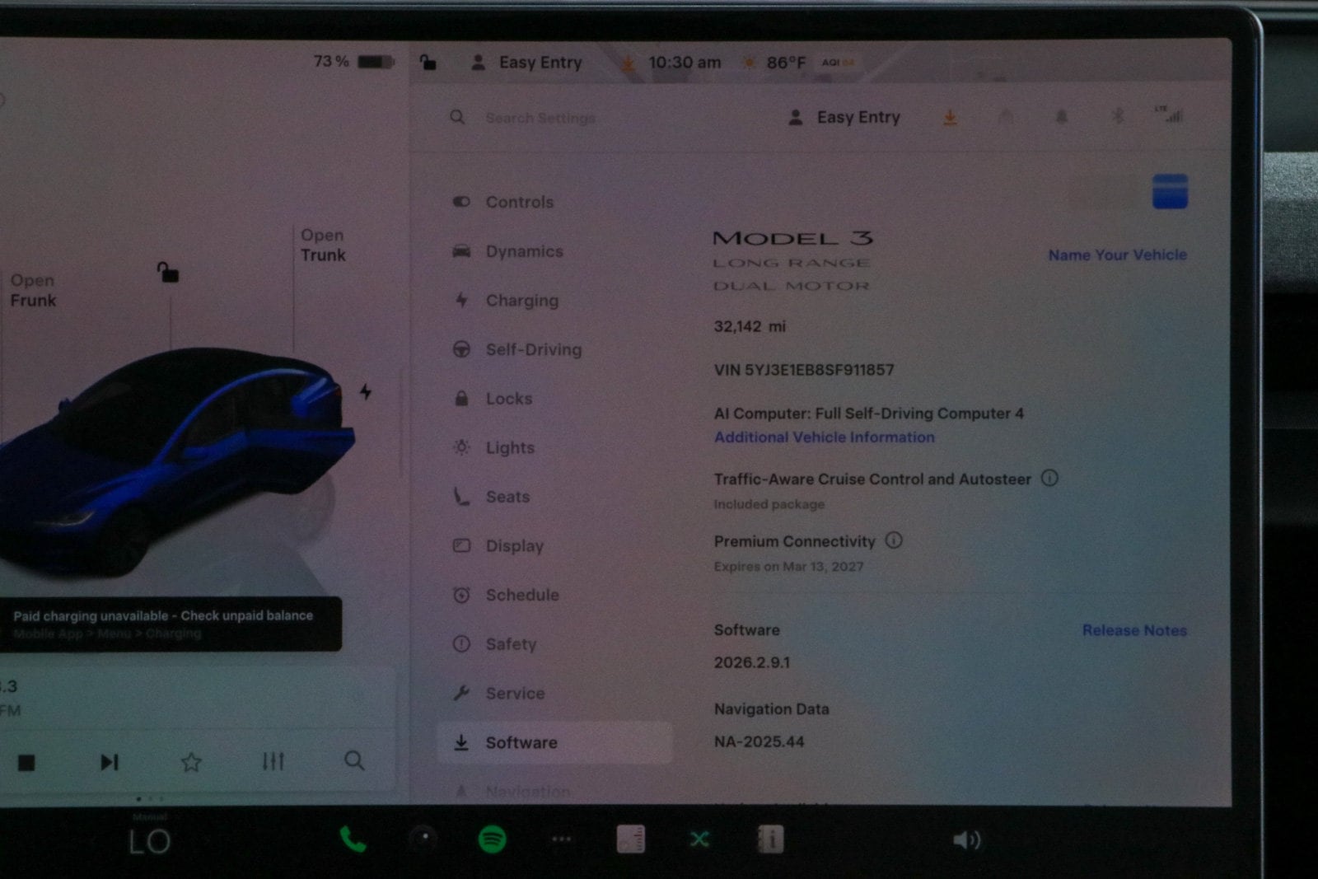Tap the 10:30 am clock
The image size is (1318, 879).
click(x=685, y=63)
